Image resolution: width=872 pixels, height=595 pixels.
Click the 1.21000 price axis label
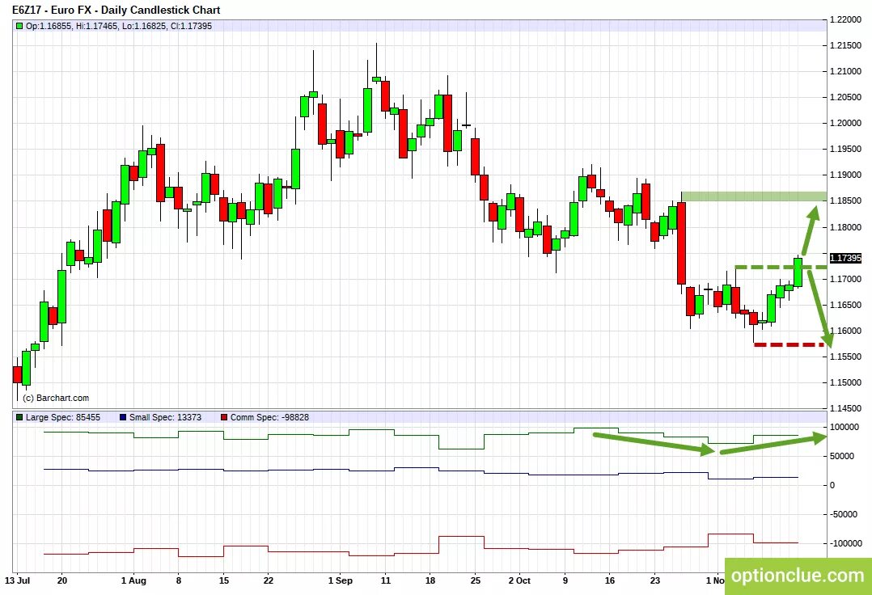(845, 72)
